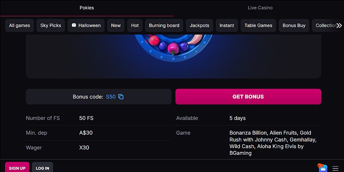Browse the Jackpots category
Image resolution: width=344 pixels, height=172 pixels.
[200, 25]
